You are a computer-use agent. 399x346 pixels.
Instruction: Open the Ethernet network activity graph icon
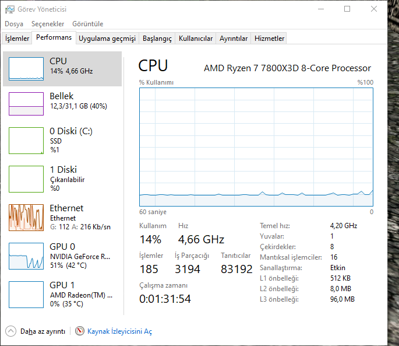coord(26,217)
